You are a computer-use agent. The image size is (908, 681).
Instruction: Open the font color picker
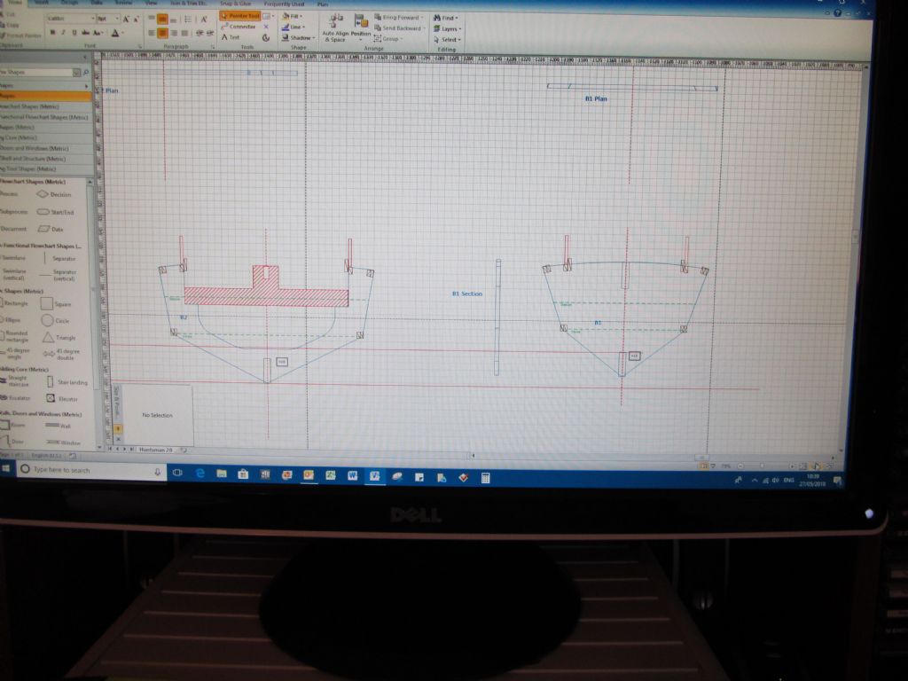116,33
